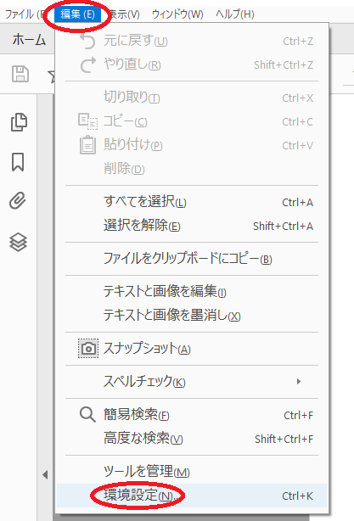Viewport: 354px width, 521px height.
Task: Choose テキストと画像を編集 option
Action: click(x=192, y=291)
